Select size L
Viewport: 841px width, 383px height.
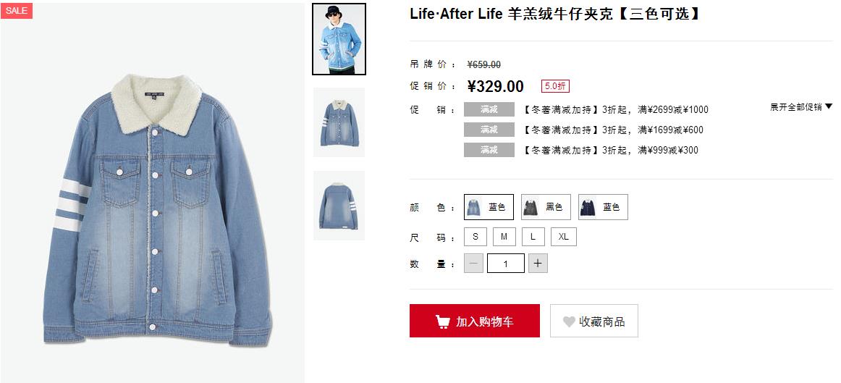[x=533, y=237]
